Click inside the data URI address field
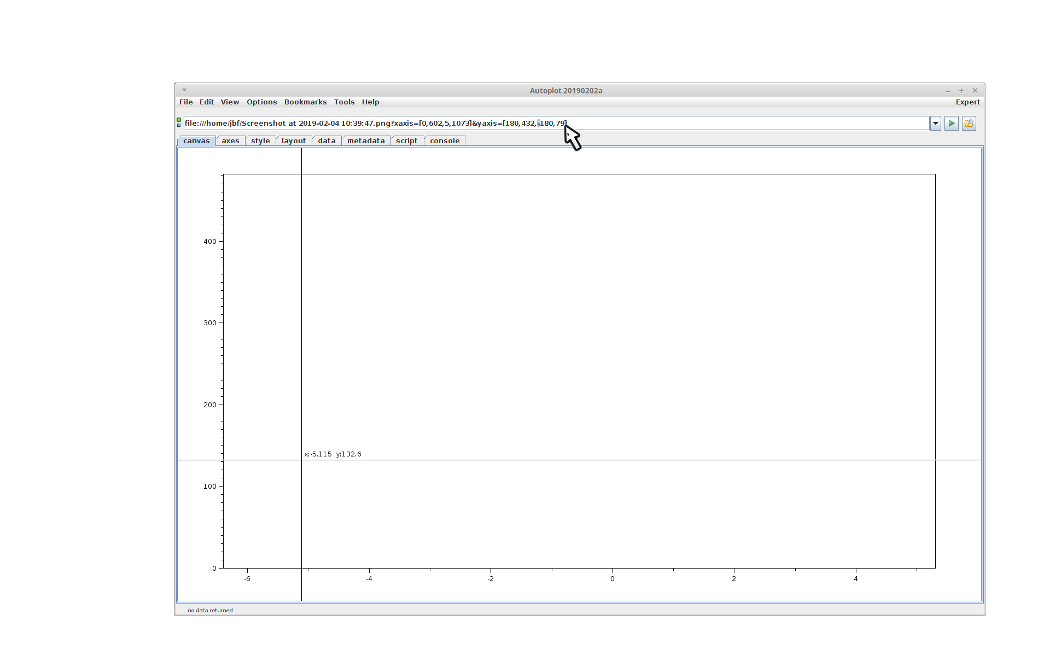 [x=711, y=124]
